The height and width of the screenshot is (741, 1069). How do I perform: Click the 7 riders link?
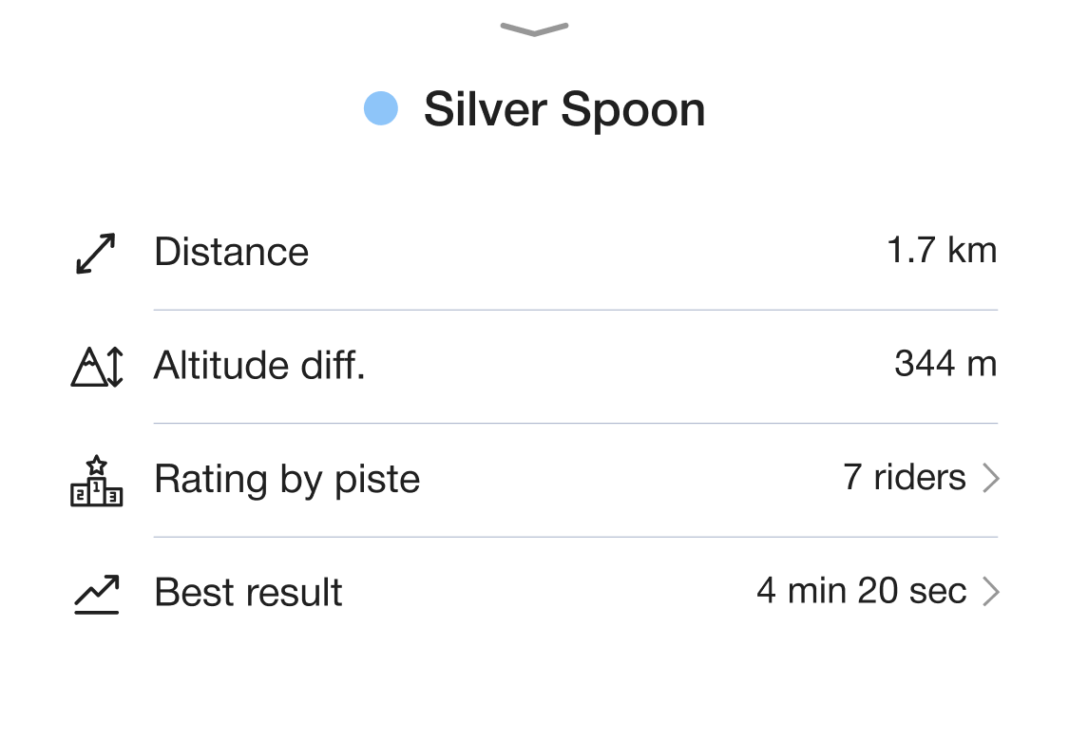coord(904,477)
